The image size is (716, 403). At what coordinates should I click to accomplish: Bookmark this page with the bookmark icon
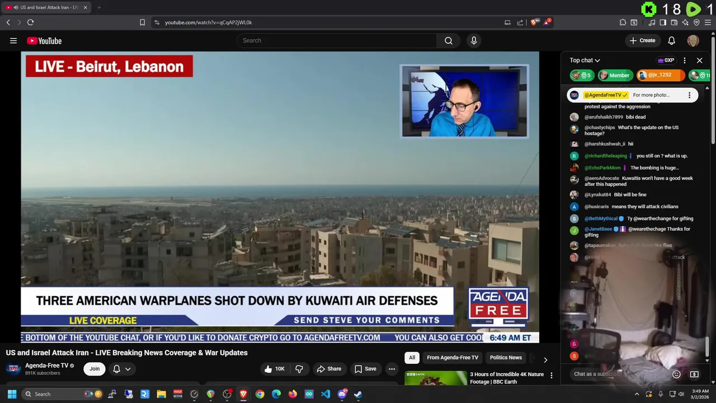[142, 22]
